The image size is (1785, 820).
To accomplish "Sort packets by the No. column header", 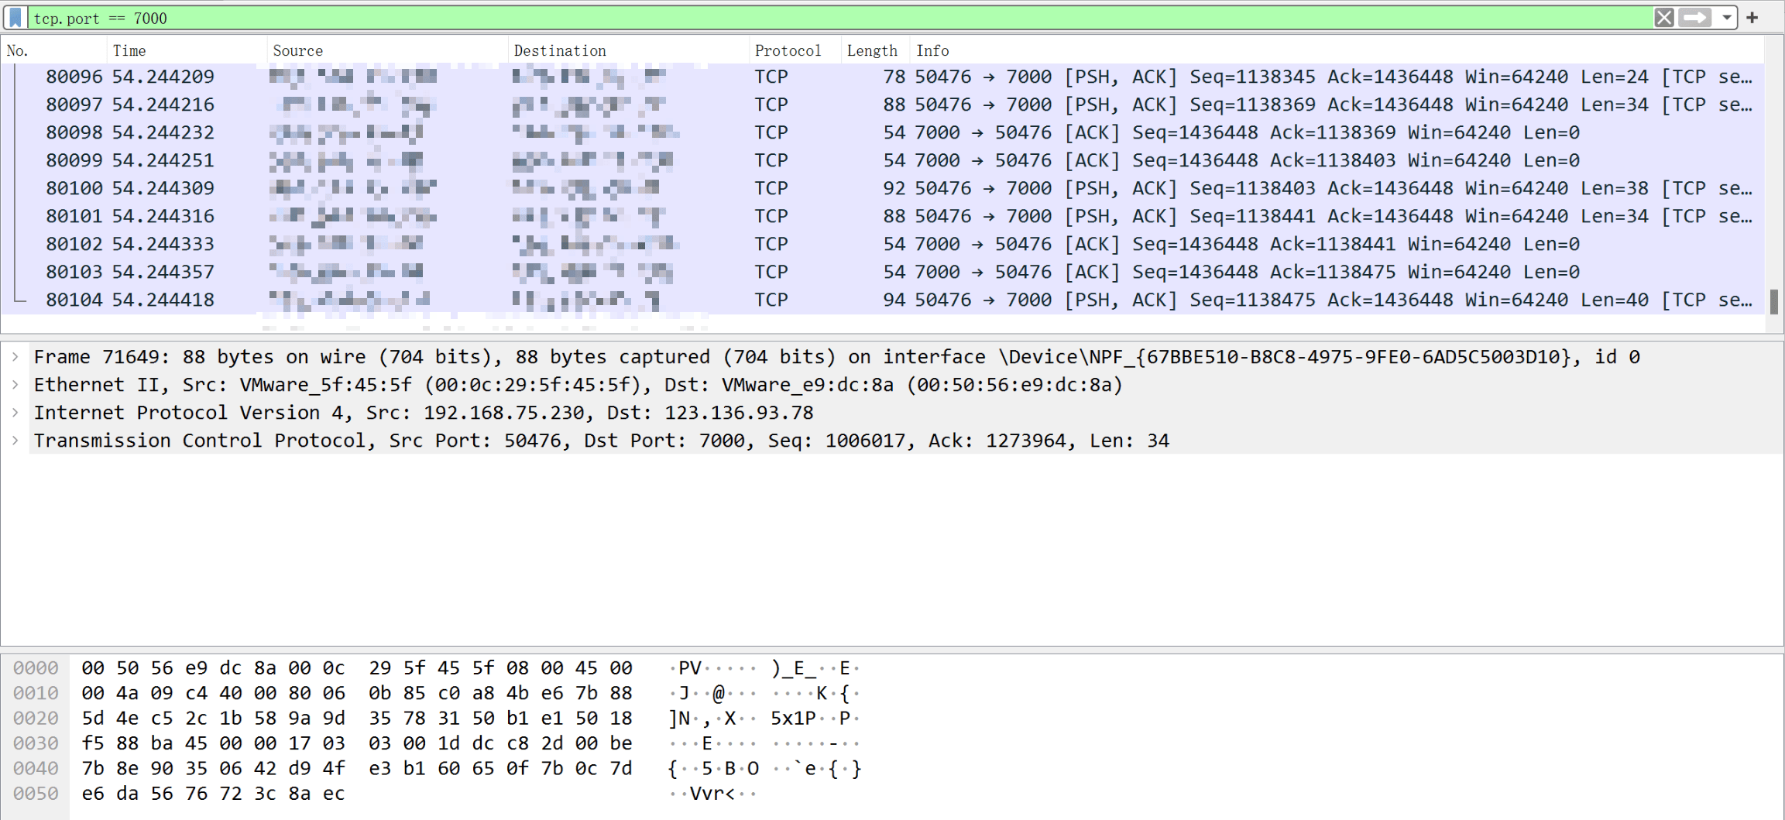I will [54, 50].
